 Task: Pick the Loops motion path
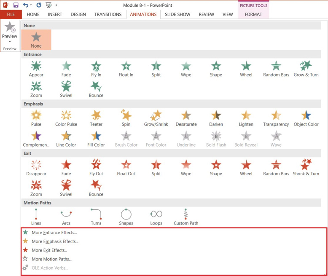point(156,217)
